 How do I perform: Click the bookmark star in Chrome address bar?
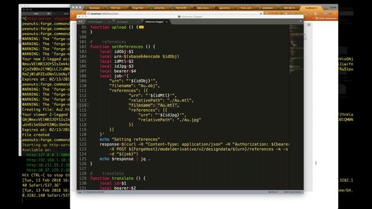pyautogui.click(x=261, y=13)
